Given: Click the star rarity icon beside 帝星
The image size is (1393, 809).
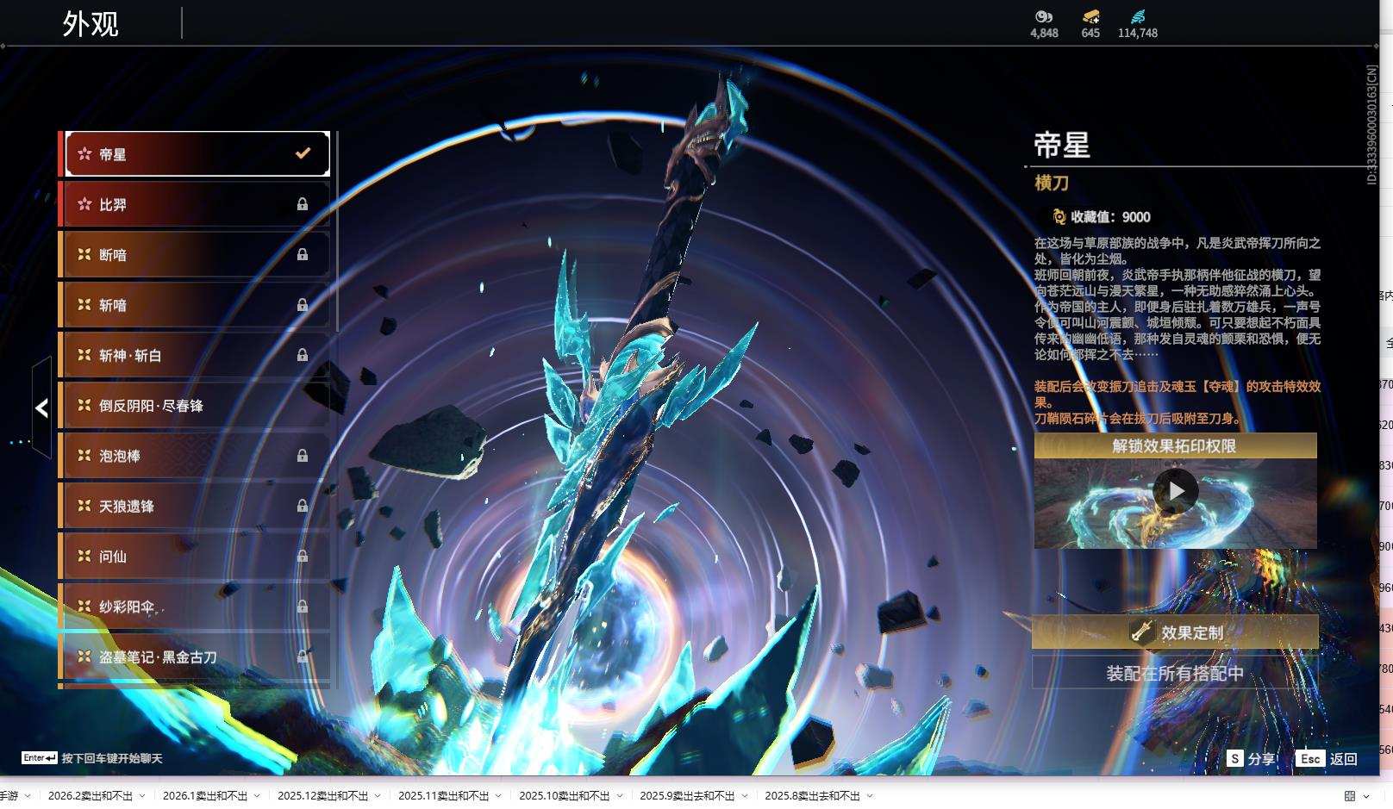Looking at the screenshot, I should (x=84, y=154).
